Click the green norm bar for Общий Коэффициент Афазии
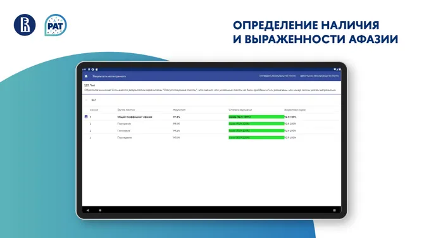This screenshot has height=238, width=424. (x=256, y=117)
